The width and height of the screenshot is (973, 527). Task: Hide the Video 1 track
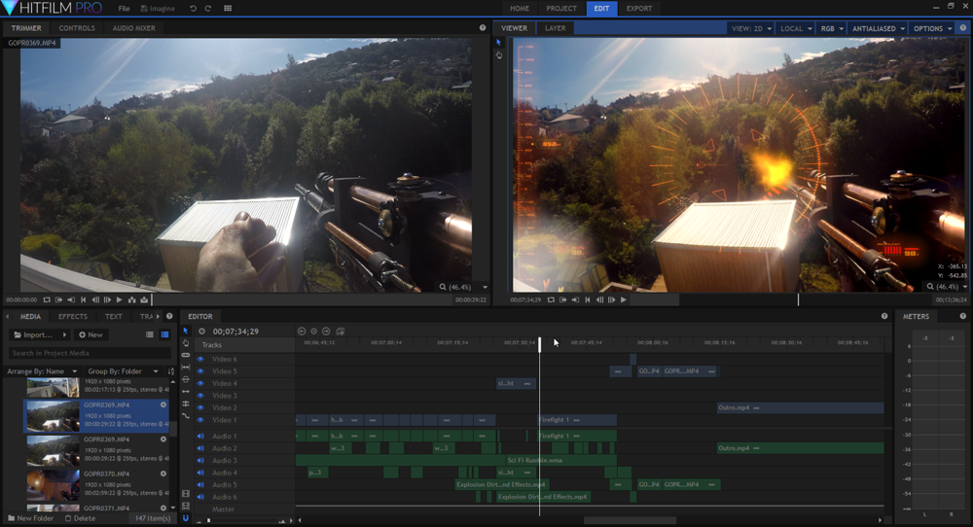[200, 420]
